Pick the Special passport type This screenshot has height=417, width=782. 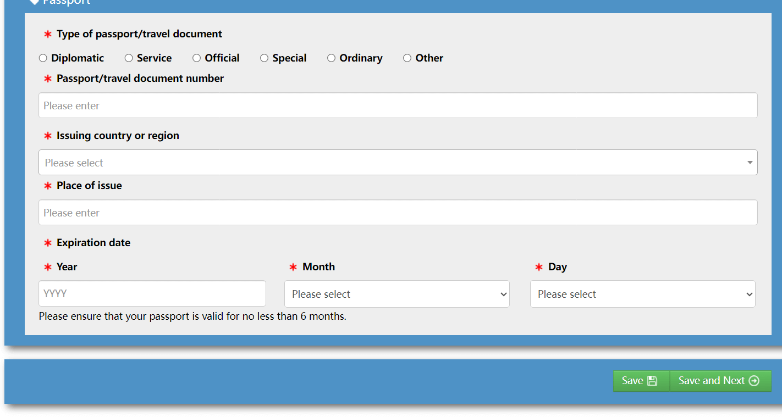[264, 58]
